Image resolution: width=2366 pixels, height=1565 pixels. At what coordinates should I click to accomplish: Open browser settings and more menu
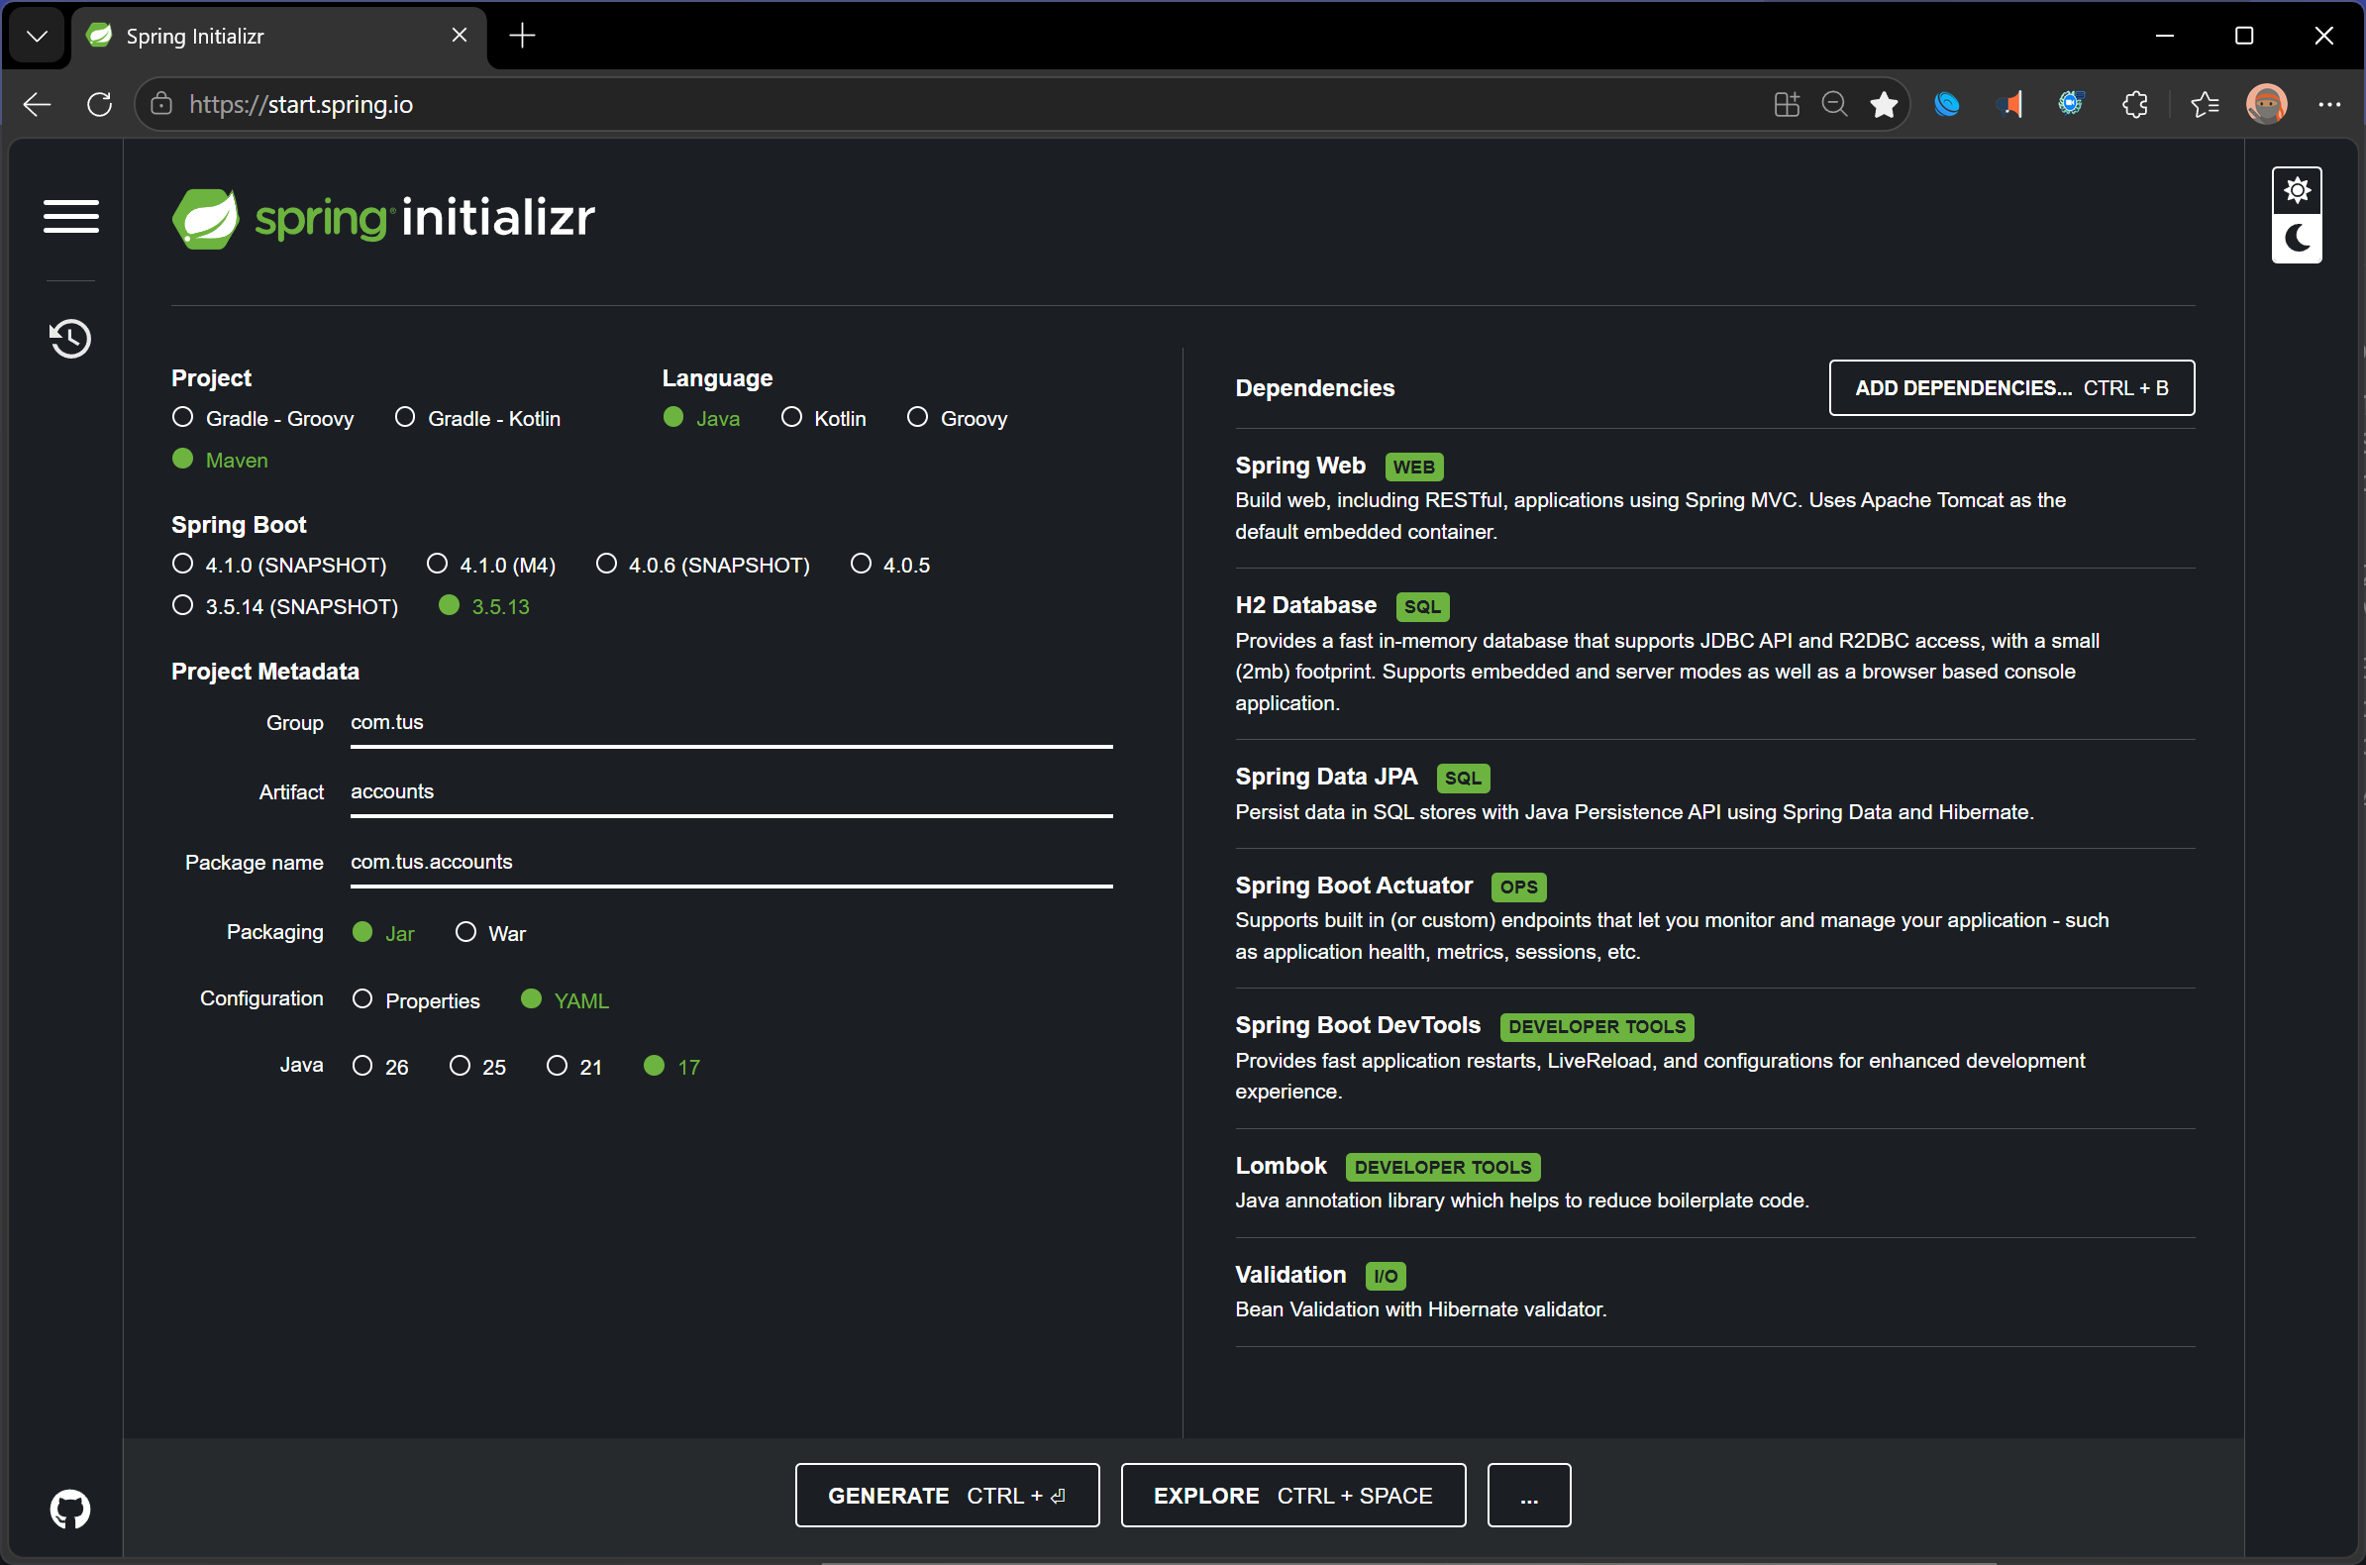click(x=2329, y=104)
